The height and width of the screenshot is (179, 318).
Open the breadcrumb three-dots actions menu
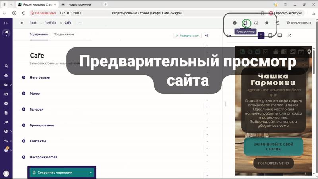tap(81, 23)
